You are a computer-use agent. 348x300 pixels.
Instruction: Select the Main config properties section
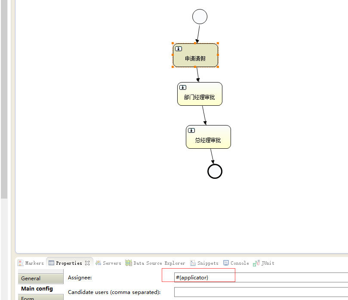(x=41, y=289)
